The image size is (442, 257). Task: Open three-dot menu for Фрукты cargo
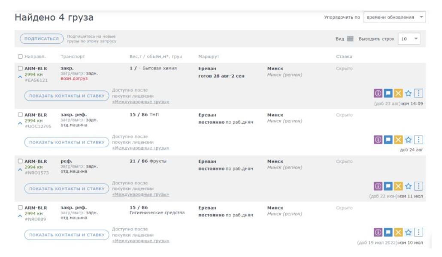(x=419, y=186)
